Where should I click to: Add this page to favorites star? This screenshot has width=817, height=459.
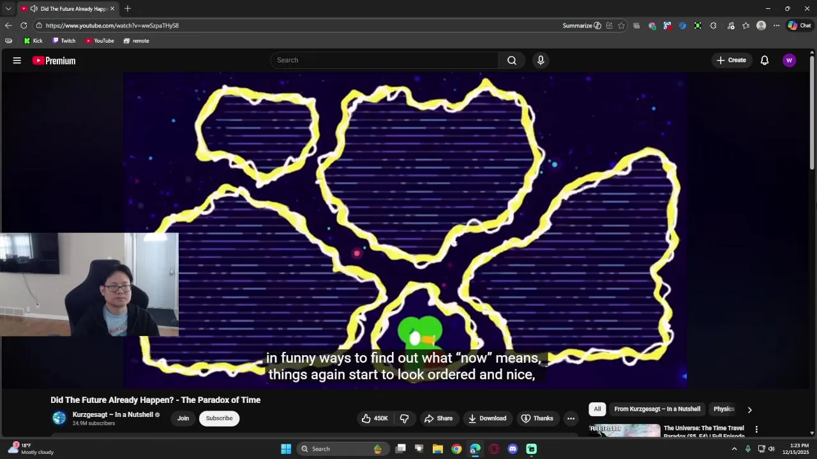pos(621,25)
